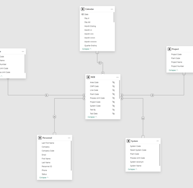Select the Personnel table title
Viewport: 193px width, 188px height.
(47, 138)
